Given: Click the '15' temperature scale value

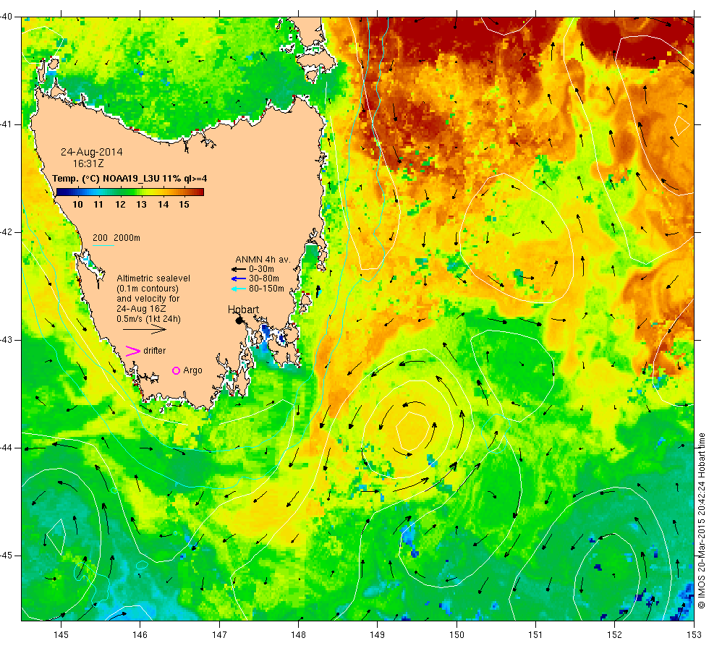Looking at the screenshot, I should [184, 204].
